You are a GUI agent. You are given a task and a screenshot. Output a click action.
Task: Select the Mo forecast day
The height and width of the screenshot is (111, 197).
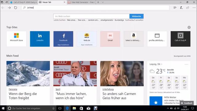tap(184, 83)
